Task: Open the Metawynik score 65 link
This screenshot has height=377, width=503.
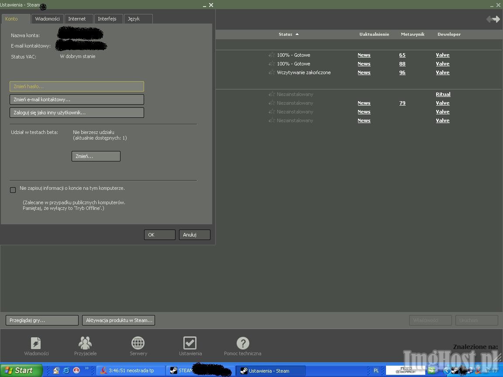Action: click(x=402, y=55)
